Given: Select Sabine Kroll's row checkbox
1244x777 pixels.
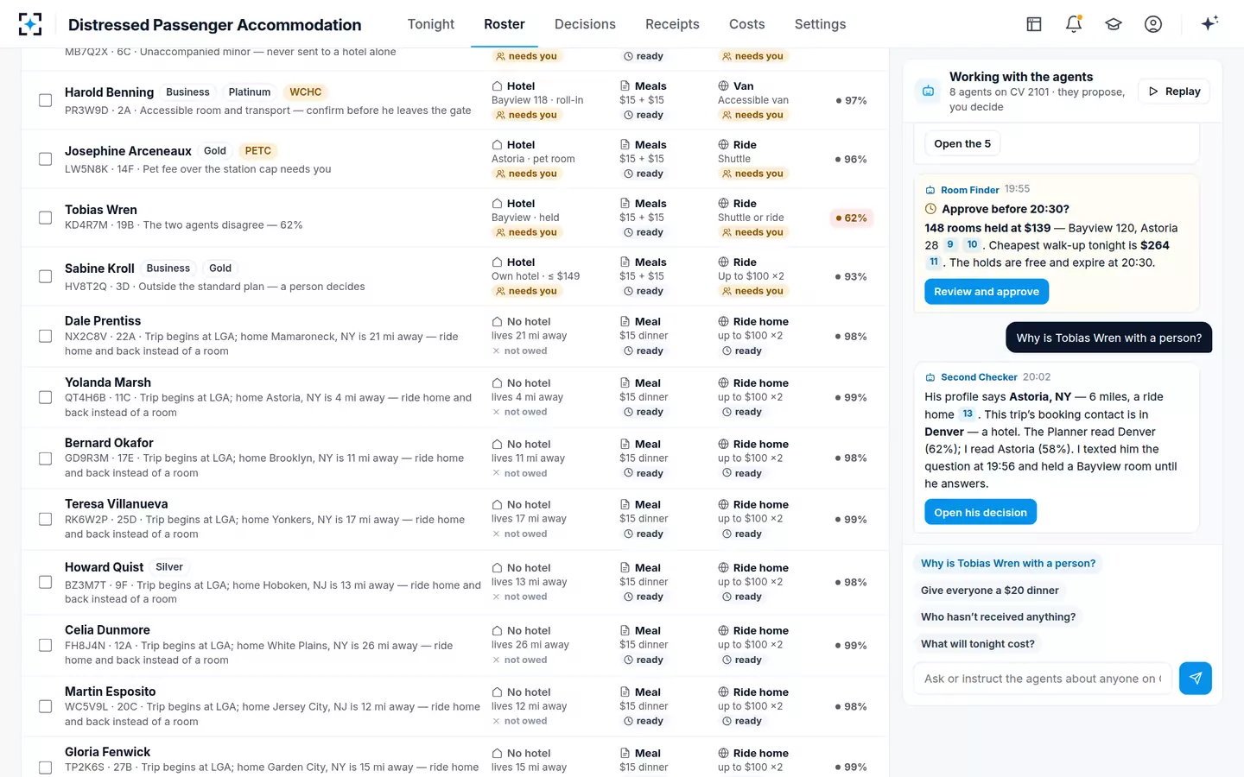Looking at the screenshot, I should click(x=45, y=277).
